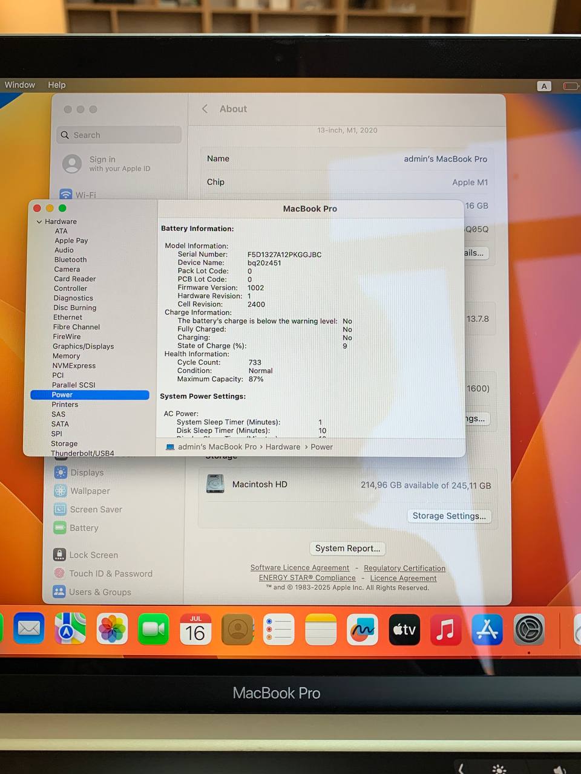
Task: Select PCI in Hardware list
Action: [58, 376]
